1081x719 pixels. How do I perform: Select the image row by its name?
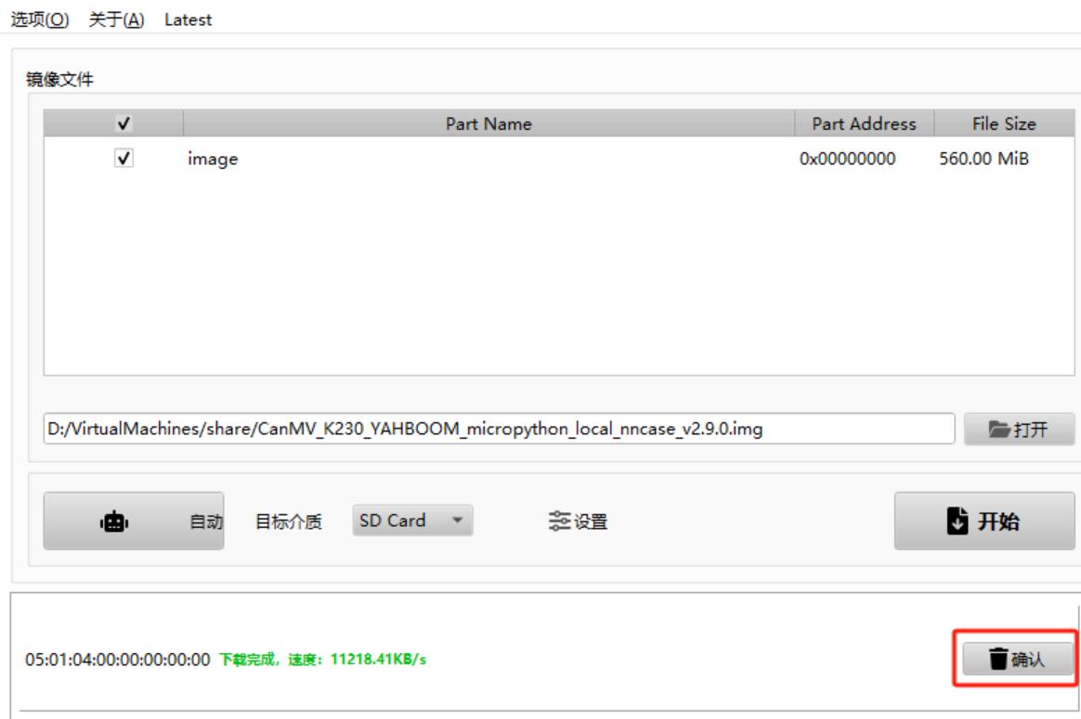click(x=213, y=160)
